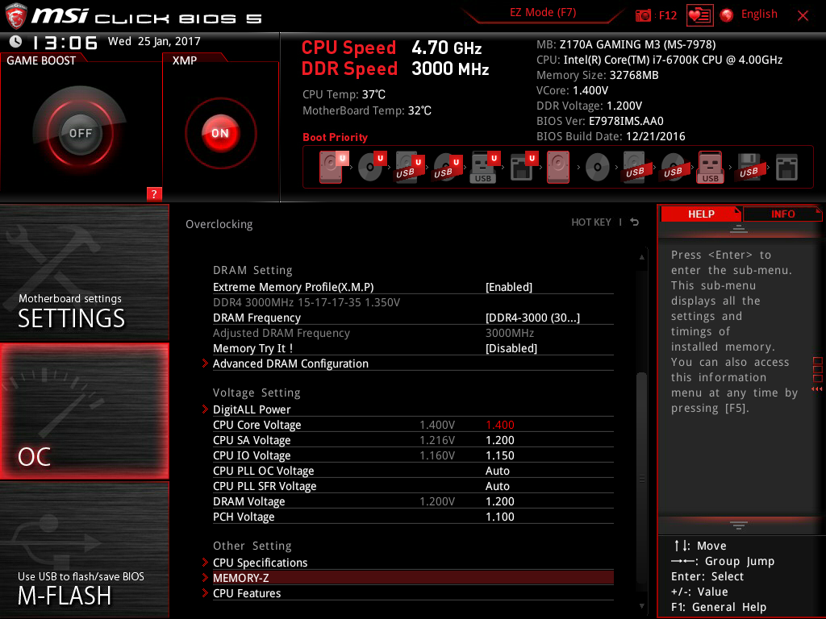The width and height of the screenshot is (826, 619).
Task: Open the highlighted MEMORY-Z submenu
Action: [x=413, y=577]
